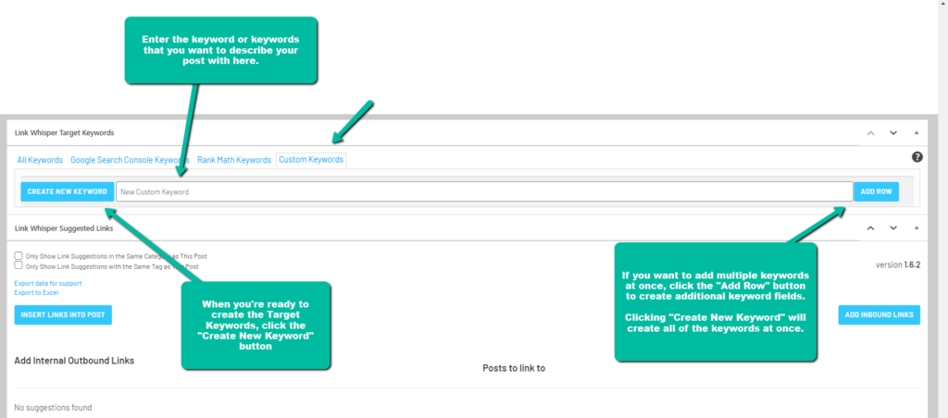Open Export data for support link
This screenshot has width=948, height=418.
pyautogui.click(x=48, y=283)
